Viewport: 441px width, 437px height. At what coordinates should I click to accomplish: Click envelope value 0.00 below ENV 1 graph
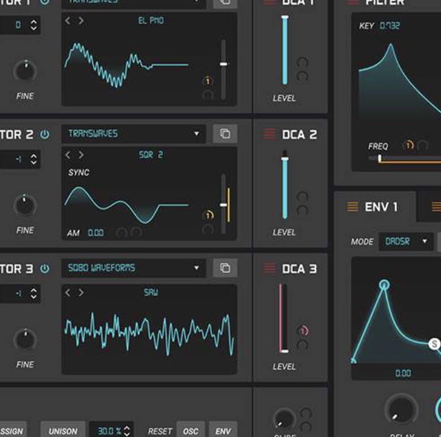click(403, 373)
